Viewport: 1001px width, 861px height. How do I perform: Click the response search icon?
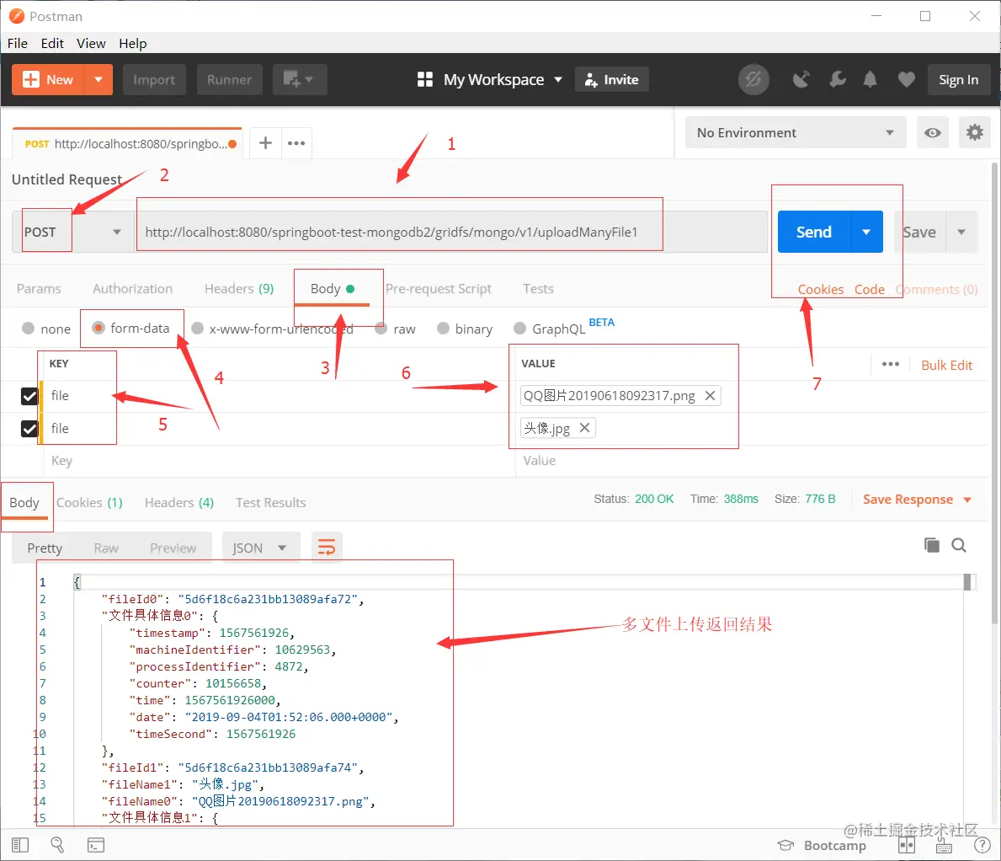point(959,545)
